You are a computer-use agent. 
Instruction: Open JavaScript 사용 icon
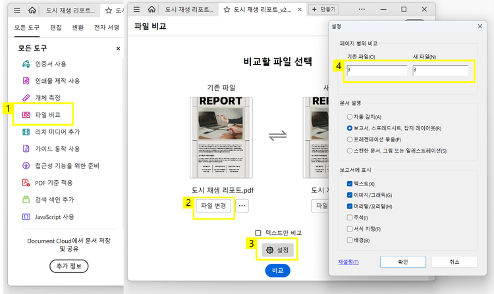[x=26, y=216]
